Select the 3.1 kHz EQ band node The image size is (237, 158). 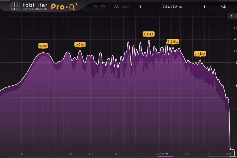click(173, 48)
